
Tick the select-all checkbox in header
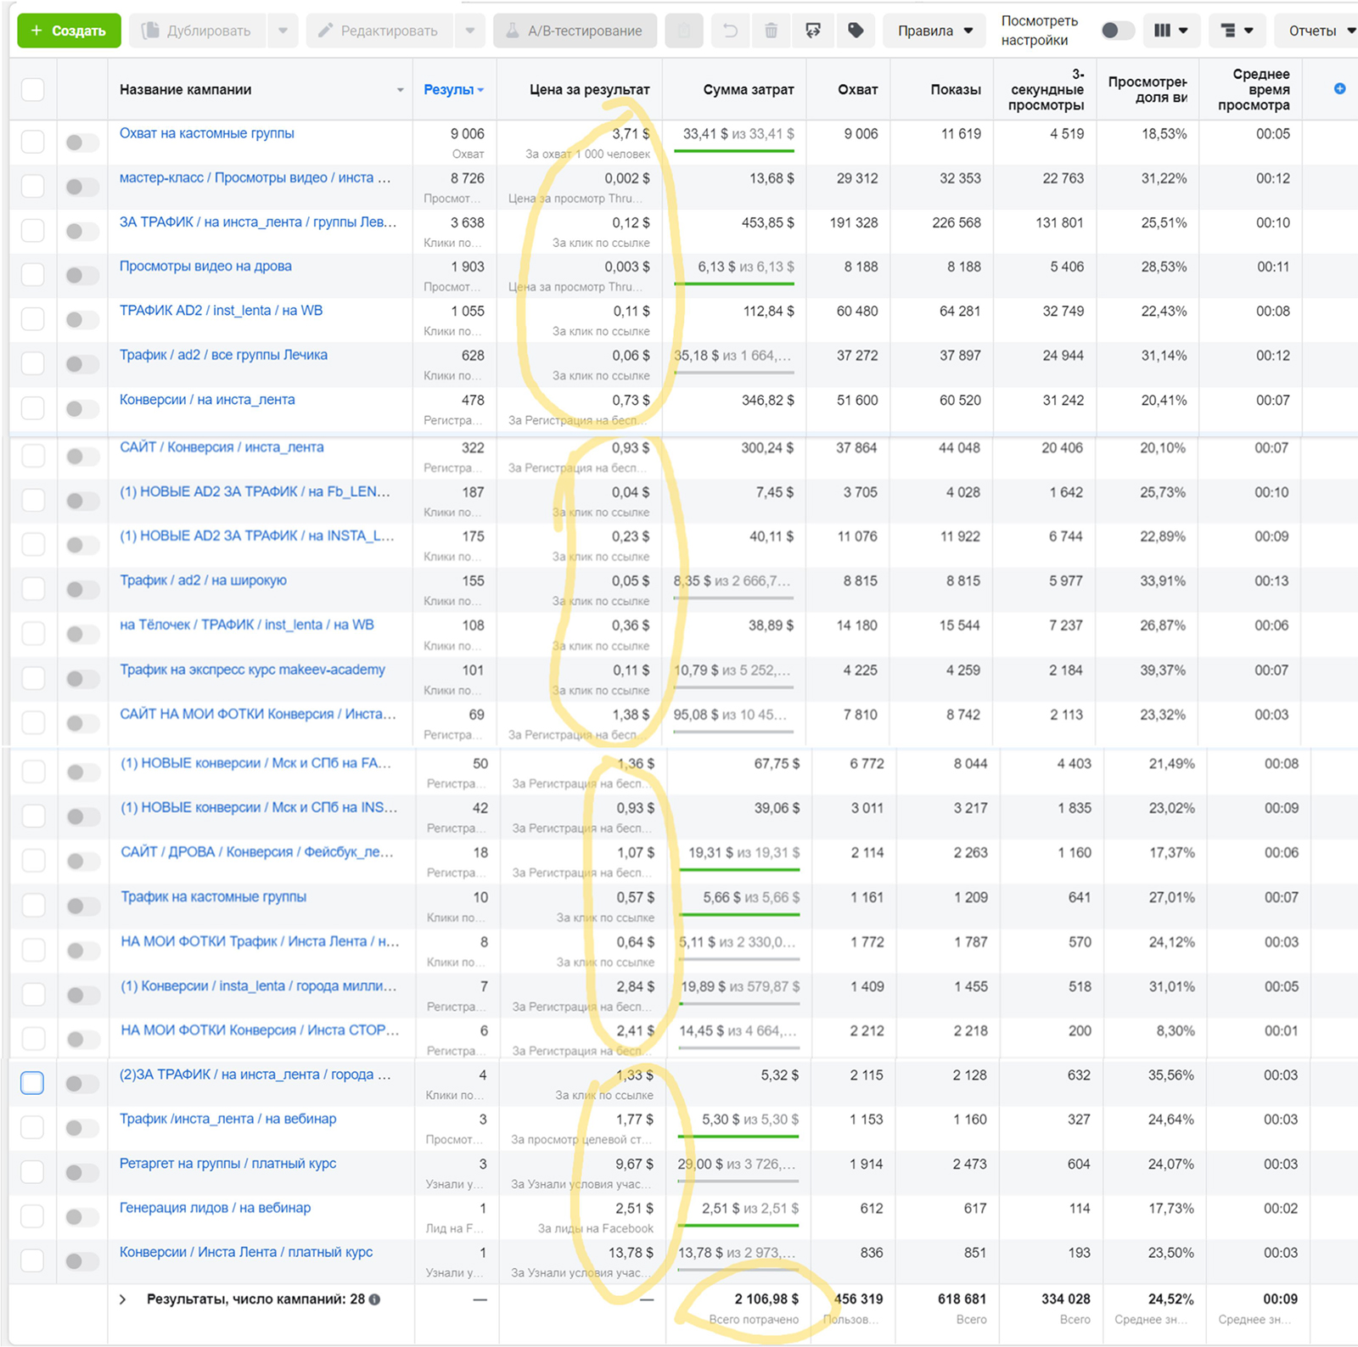[x=32, y=89]
